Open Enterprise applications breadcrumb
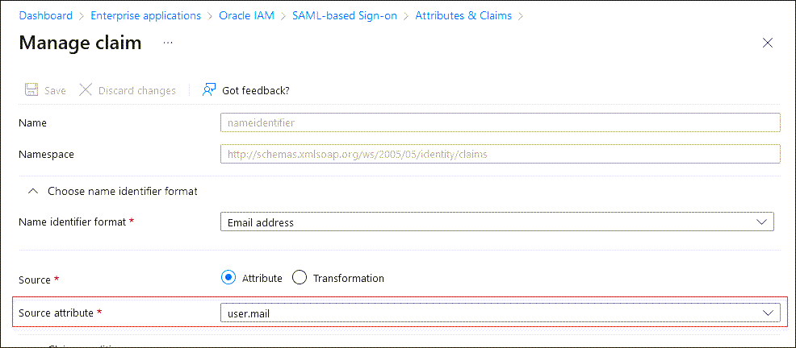This screenshot has height=348, width=796. (146, 15)
